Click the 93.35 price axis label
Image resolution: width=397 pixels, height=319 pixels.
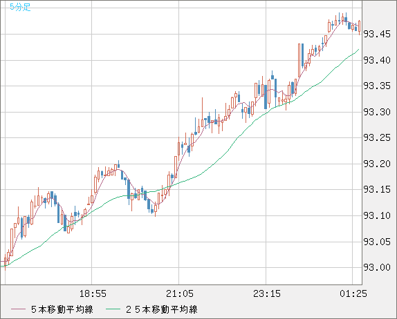pos(377,86)
